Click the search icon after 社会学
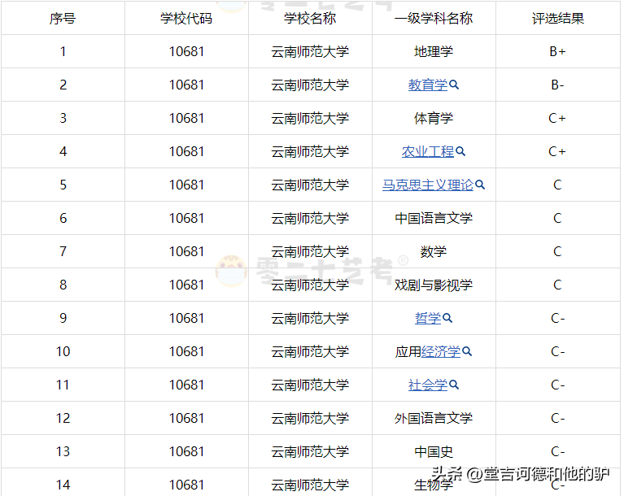This screenshot has height=496, width=624. 455,385
